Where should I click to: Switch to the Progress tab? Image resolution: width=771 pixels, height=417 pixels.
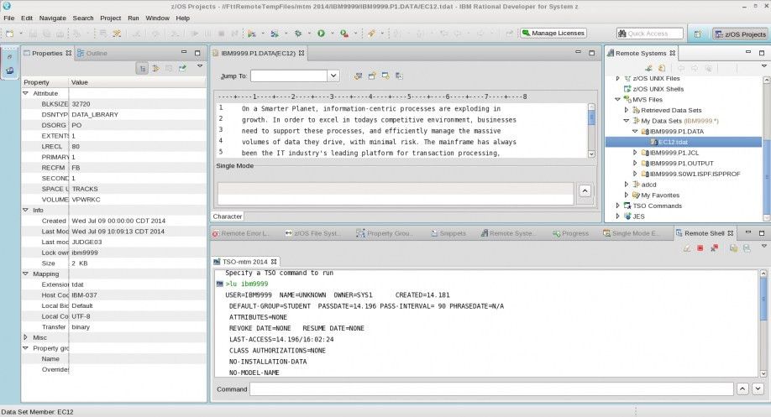[x=570, y=233]
